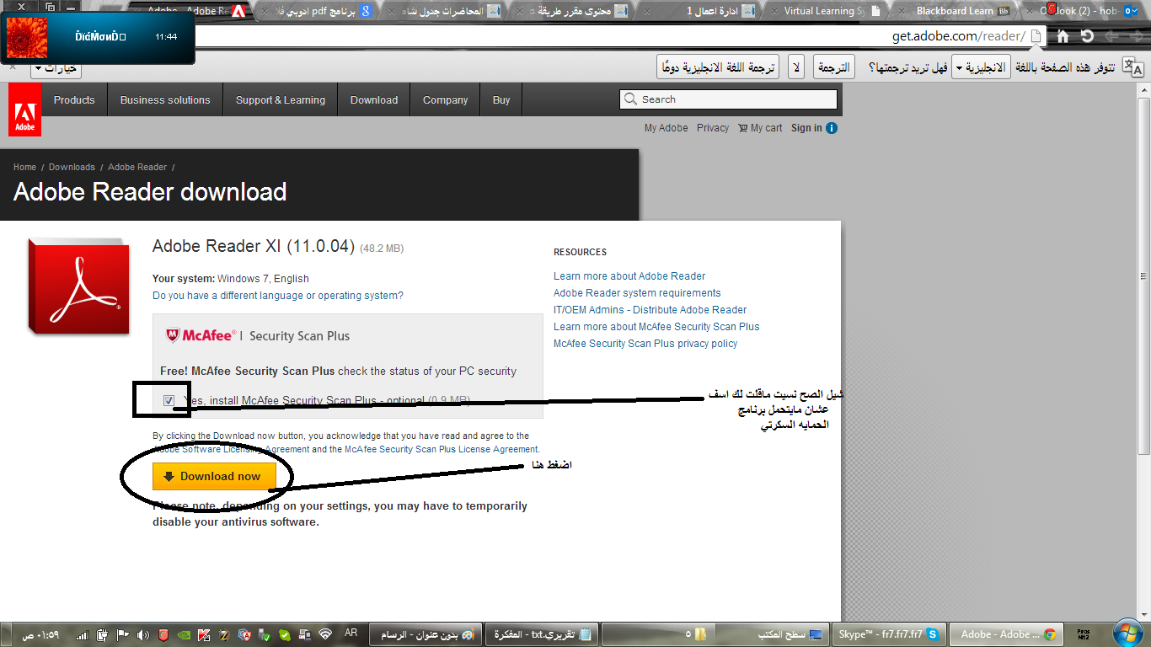
Task: Open Learn more about McAfee Security Scan Plus
Action: coord(656,327)
